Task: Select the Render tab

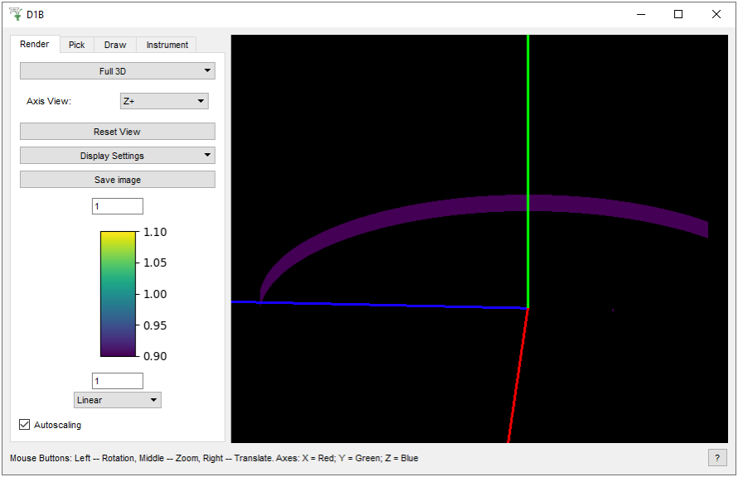Action: click(x=35, y=44)
